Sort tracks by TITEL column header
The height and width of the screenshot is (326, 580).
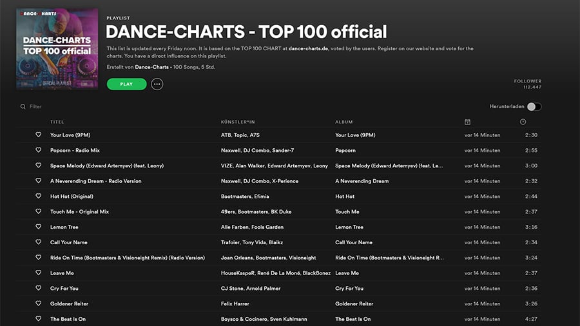click(x=57, y=122)
